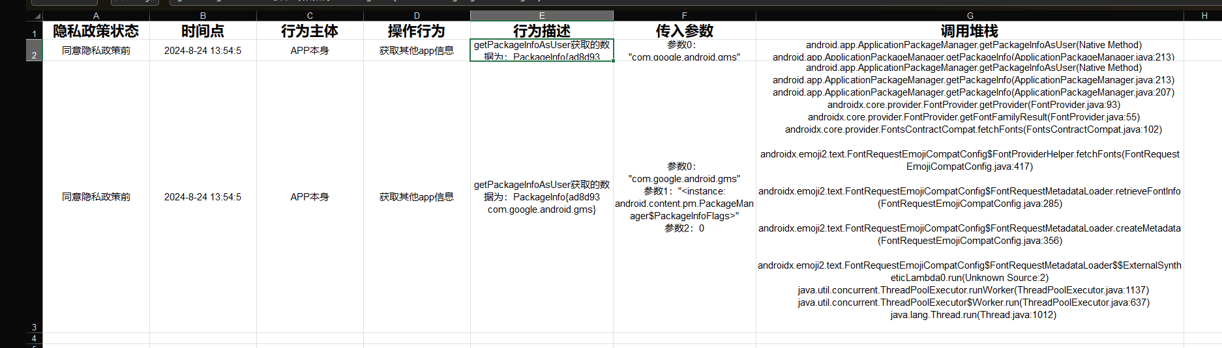Image resolution: width=1222 pixels, height=348 pixels.
Task: Click the 传入参数 header cell
Action: tap(684, 31)
